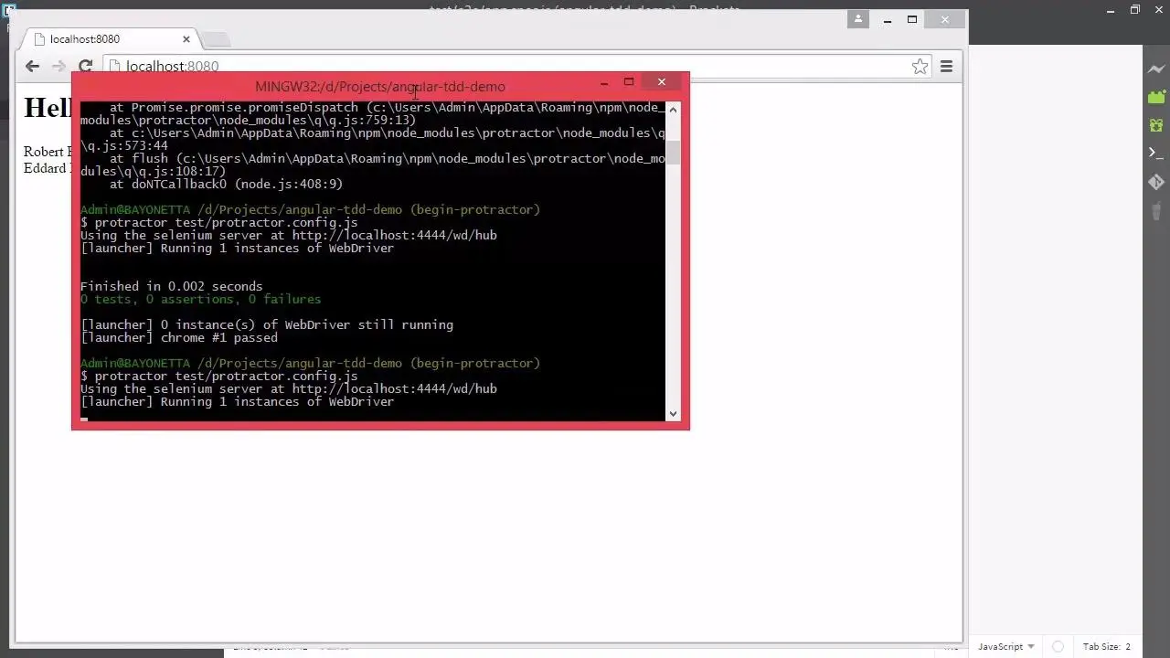The width and height of the screenshot is (1170, 658).
Task: Close the localhost:8080 tab
Action: (186, 39)
